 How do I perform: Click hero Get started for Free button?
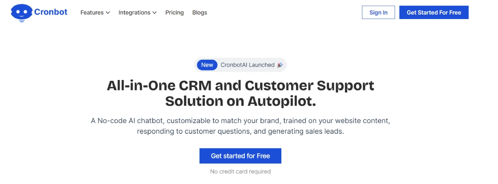tap(240, 156)
